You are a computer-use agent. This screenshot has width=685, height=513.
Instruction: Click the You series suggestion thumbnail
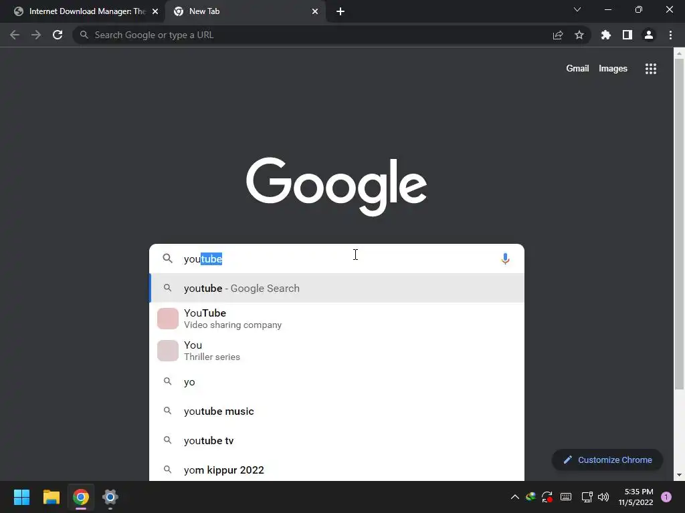point(168,351)
